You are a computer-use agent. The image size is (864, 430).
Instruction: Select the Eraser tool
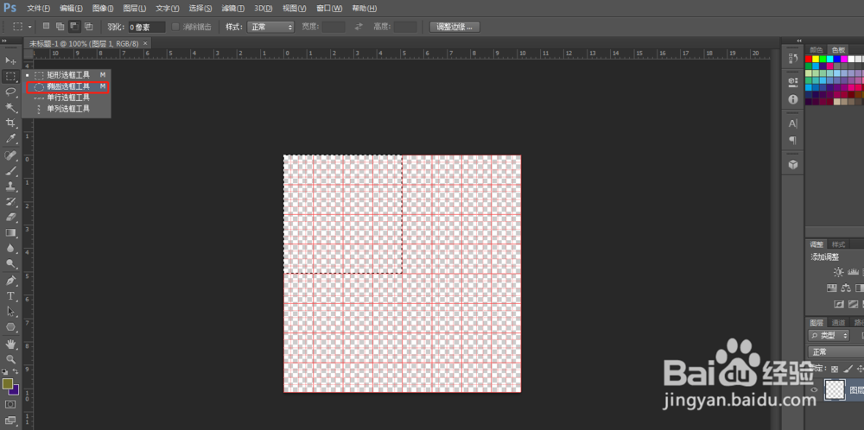[x=10, y=217]
